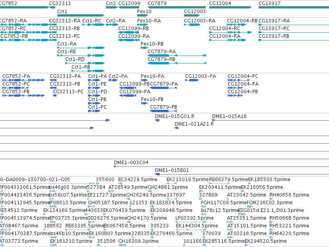The image size is (329, 247).
Task: Select transcript CG13917-RC
Action: click(294, 32)
